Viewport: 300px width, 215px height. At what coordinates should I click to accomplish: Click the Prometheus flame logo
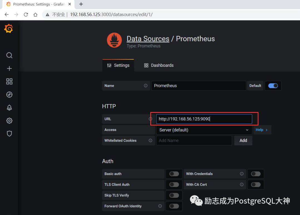point(114,40)
